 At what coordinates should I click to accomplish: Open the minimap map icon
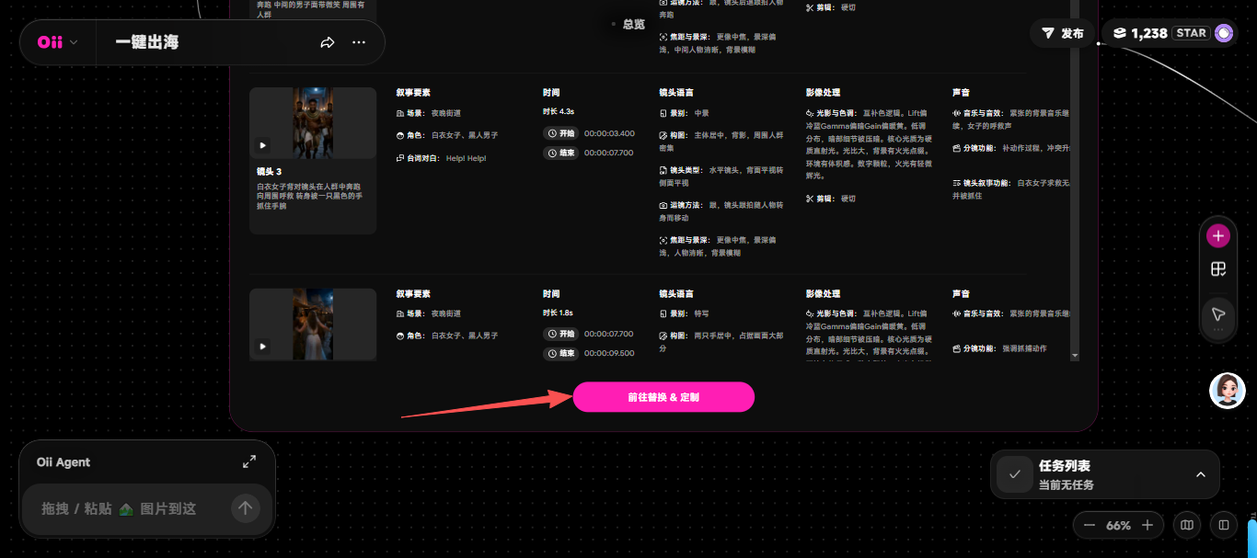[x=1187, y=526]
